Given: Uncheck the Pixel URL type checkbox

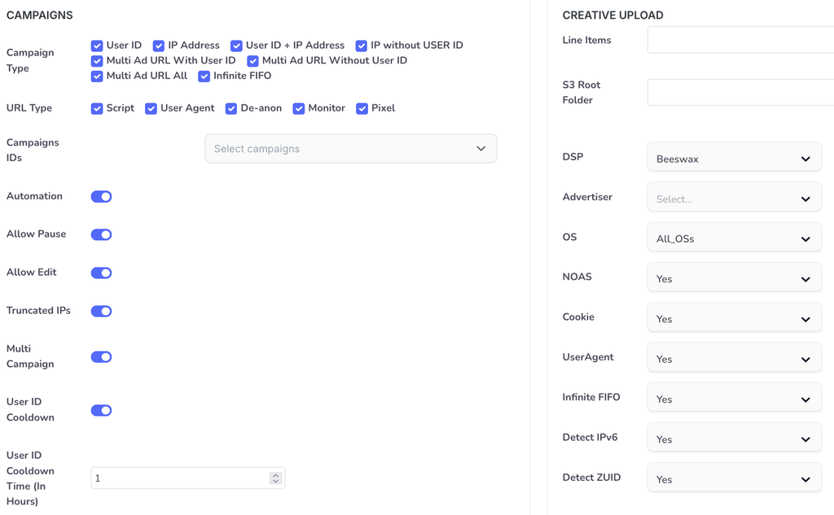Looking at the screenshot, I should click(x=362, y=108).
